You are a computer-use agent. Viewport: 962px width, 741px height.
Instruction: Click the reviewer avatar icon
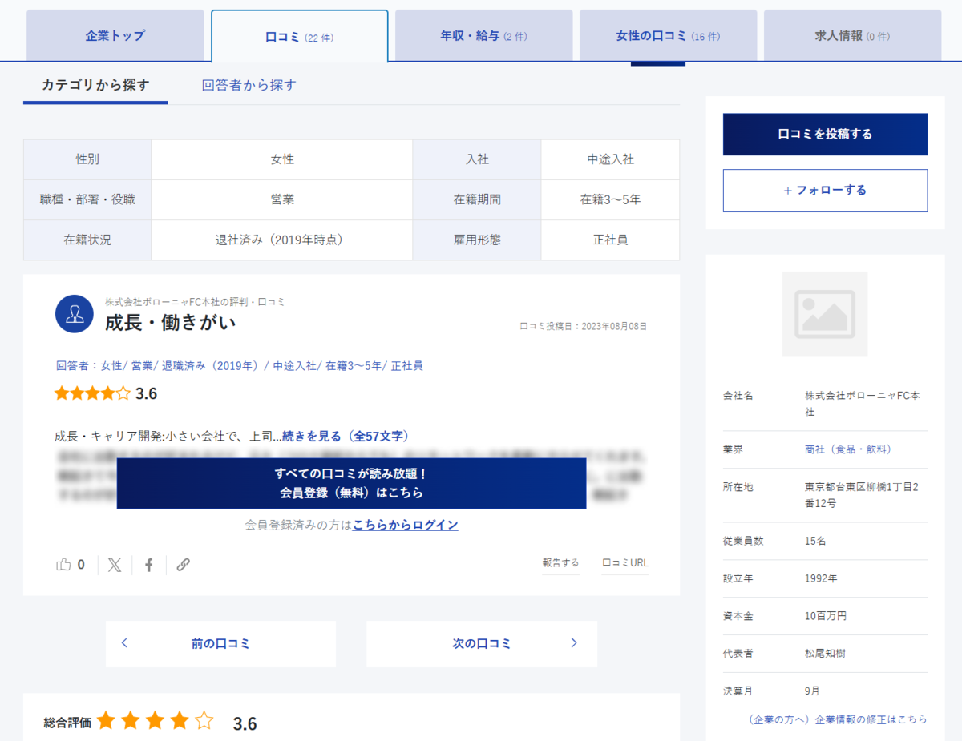click(x=75, y=314)
